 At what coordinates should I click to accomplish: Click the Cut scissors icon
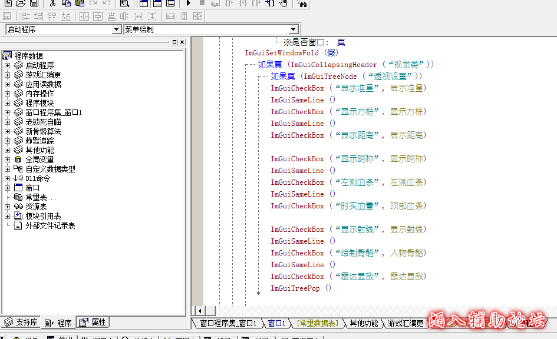tap(52, 4)
